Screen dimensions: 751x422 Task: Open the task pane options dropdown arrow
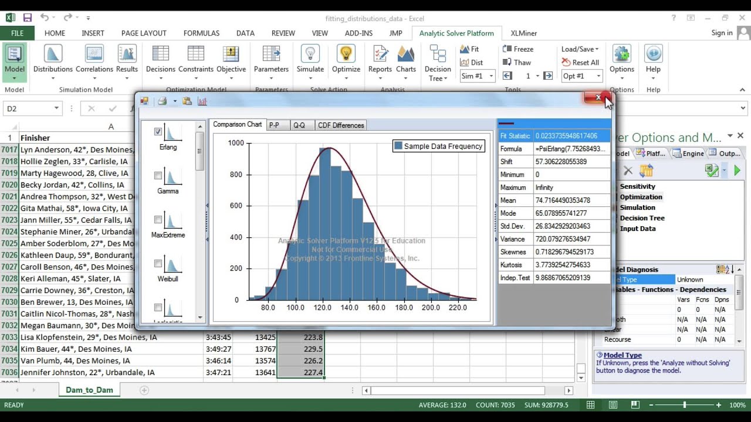tap(730, 136)
